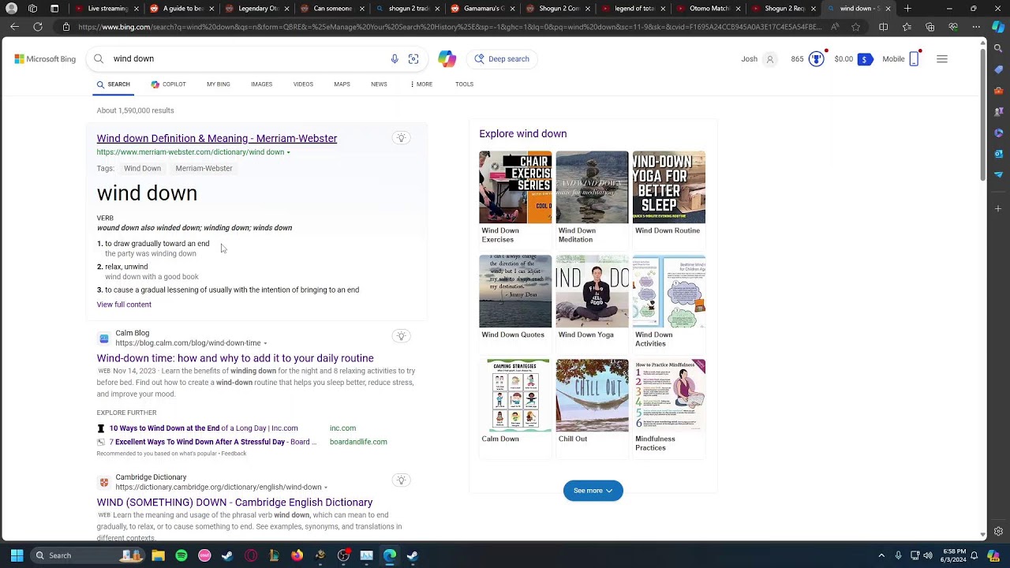1010x568 pixels.
Task: Click the lightbulb icon beside Cambridge Dictionary result
Action: [401, 480]
